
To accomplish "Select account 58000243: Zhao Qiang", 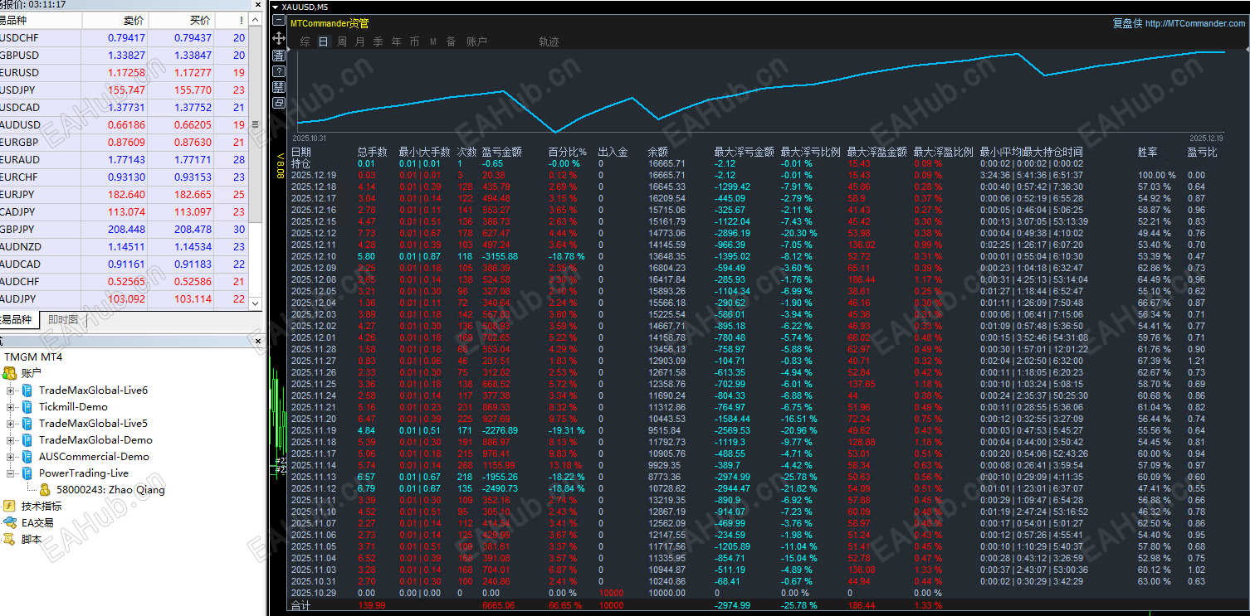I will coord(110,490).
